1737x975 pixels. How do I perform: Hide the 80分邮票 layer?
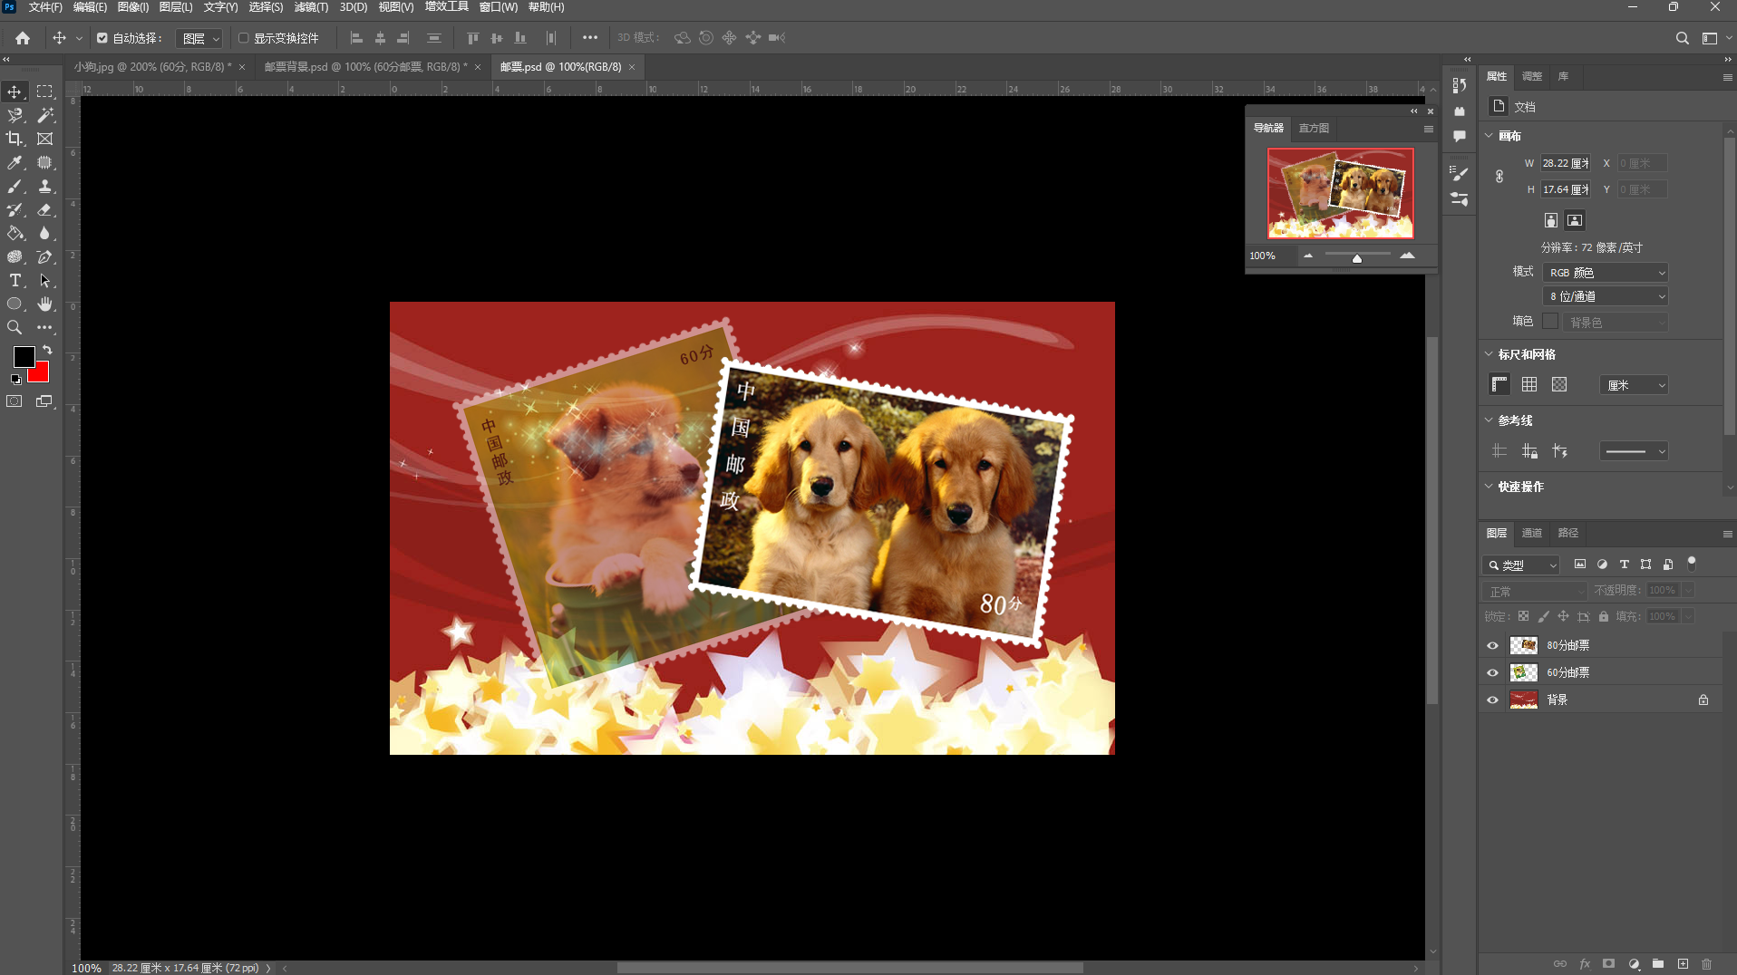tap(1492, 645)
